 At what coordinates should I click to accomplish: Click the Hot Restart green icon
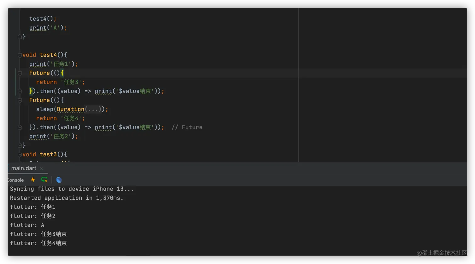point(44,180)
